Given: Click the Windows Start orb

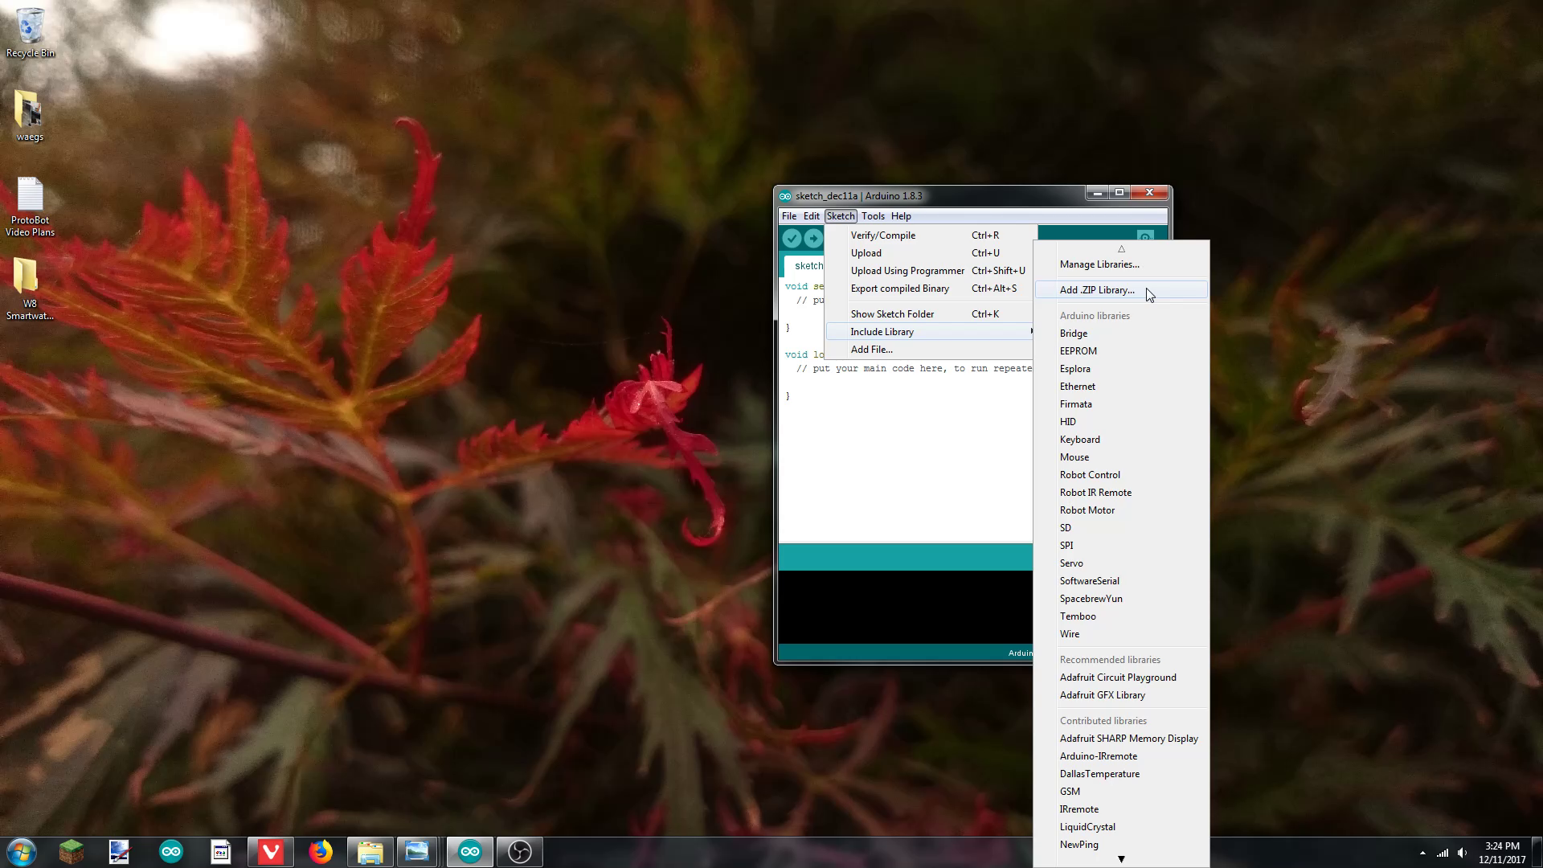Looking at the screenshot, I should pos(21,851).
